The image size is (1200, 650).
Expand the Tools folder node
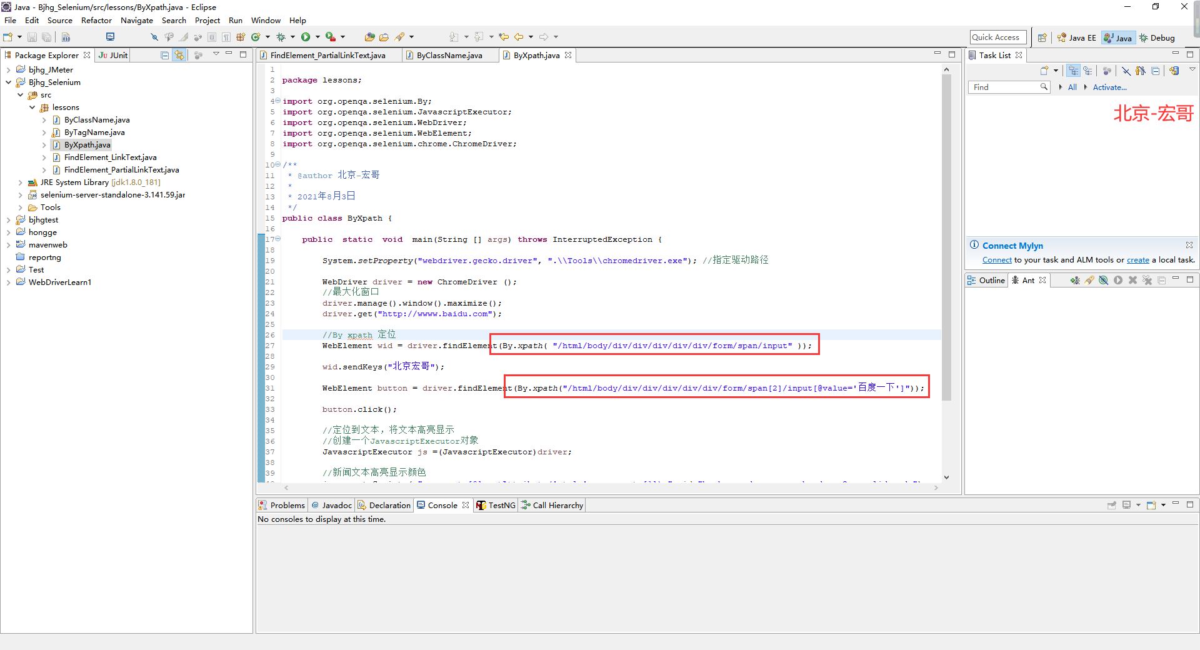pyautogui.click(x=20, y=207)
